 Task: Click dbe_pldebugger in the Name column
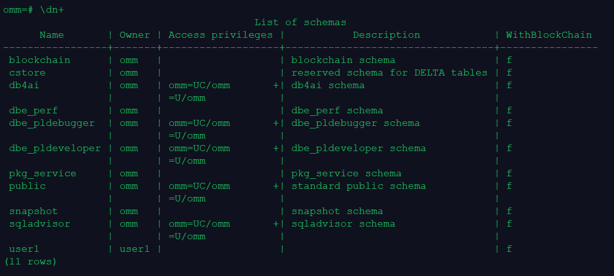click(52, 123)
